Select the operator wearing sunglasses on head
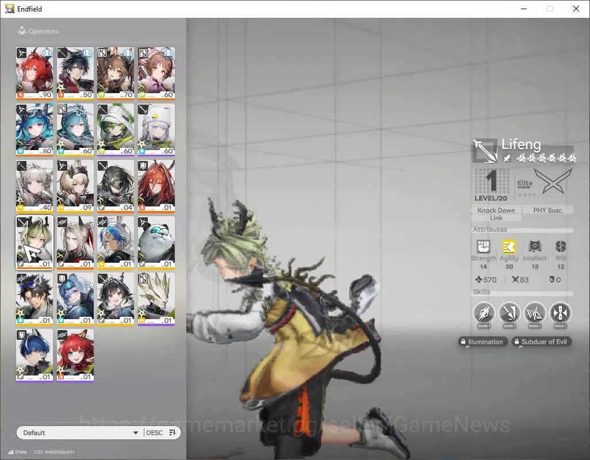Image resolution: width=590 pixels, height=460 pixels. pos(35,298)
